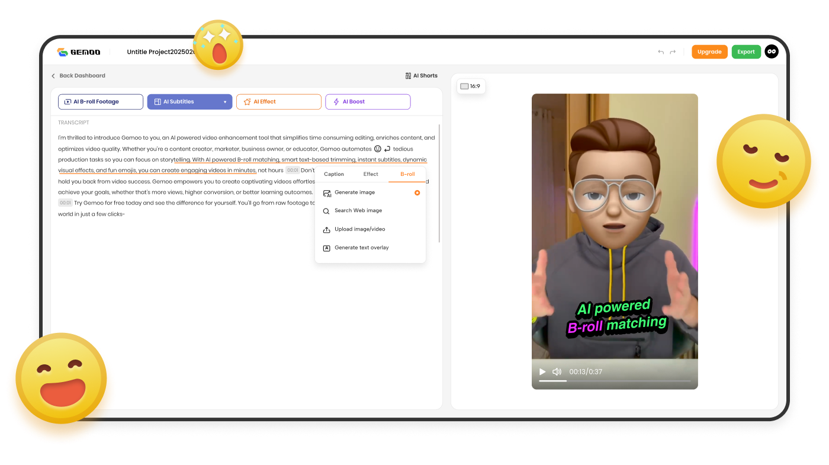
Task: Click the Search Web image magnifier icon
Action: click(326, 211)
